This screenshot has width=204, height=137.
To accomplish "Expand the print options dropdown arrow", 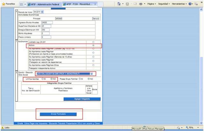I will point(144,4).
